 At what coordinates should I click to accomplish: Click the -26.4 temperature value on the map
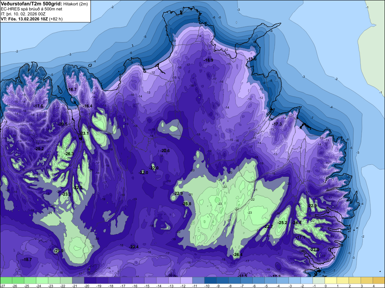point(238,255)
